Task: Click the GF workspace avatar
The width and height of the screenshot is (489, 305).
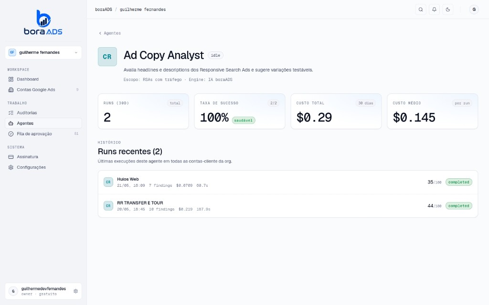Action: point(12,52)
